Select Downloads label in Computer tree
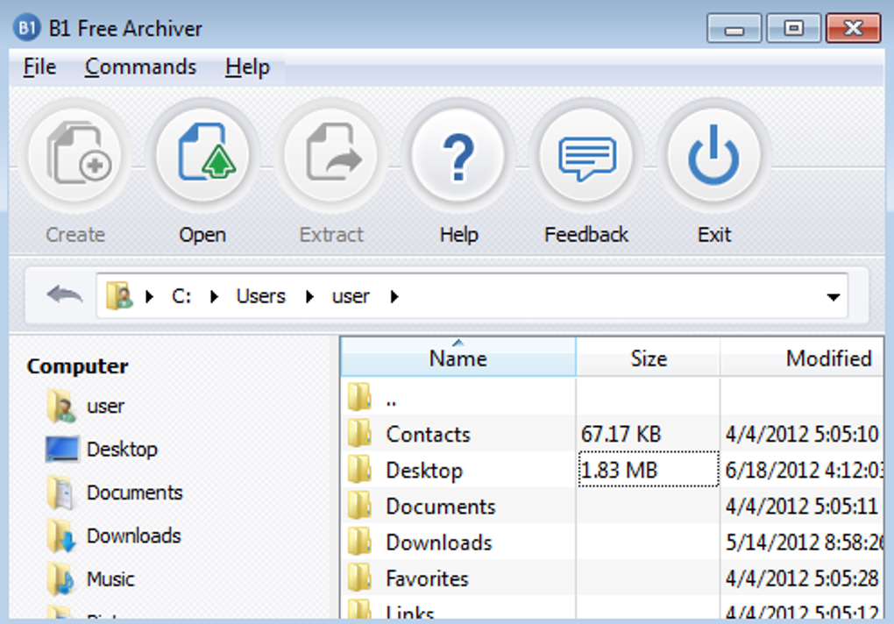 click(133, 535)
